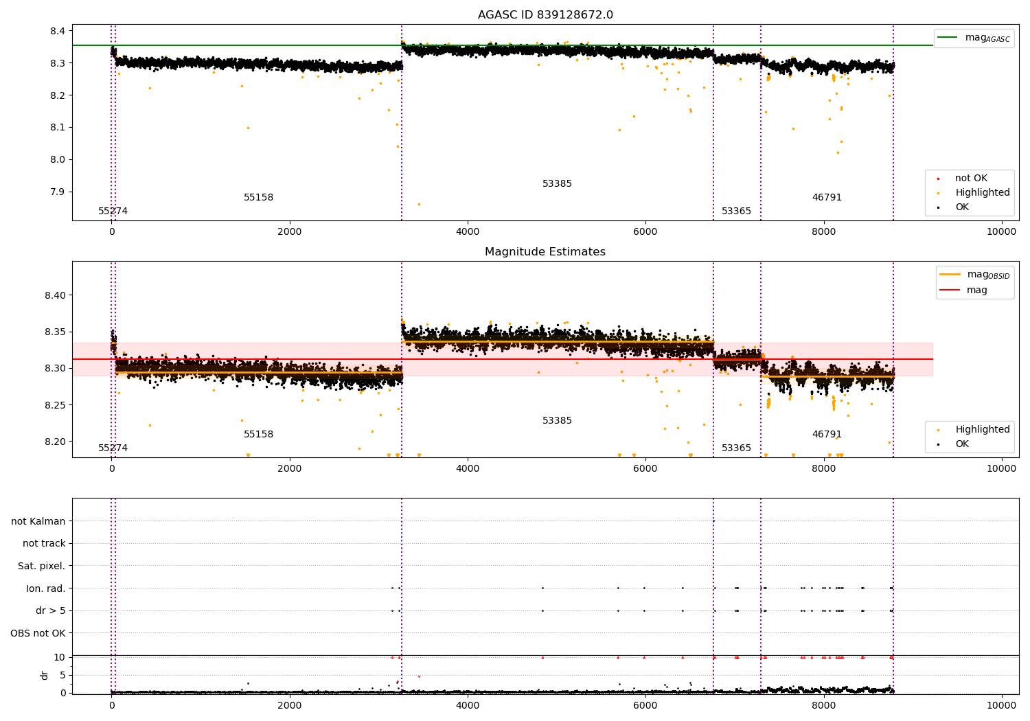Click the title 'AGASC ID 839128672.0'

pos(545,15)
